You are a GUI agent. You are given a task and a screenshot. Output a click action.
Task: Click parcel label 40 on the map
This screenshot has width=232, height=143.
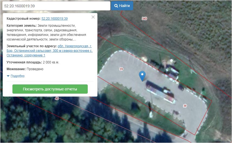pyautogui.click(x=57, y=99)
